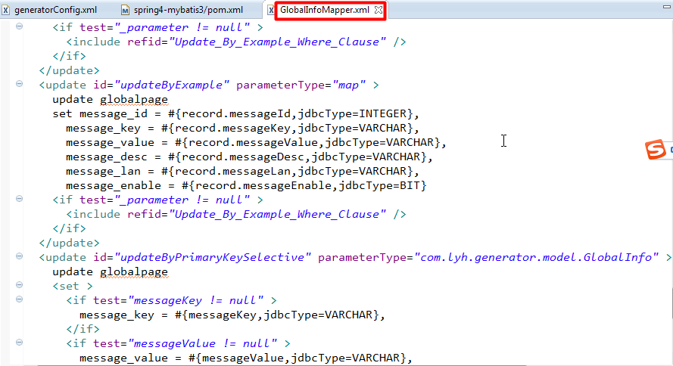Click the record.messageKey line

(x=242, y=128)
